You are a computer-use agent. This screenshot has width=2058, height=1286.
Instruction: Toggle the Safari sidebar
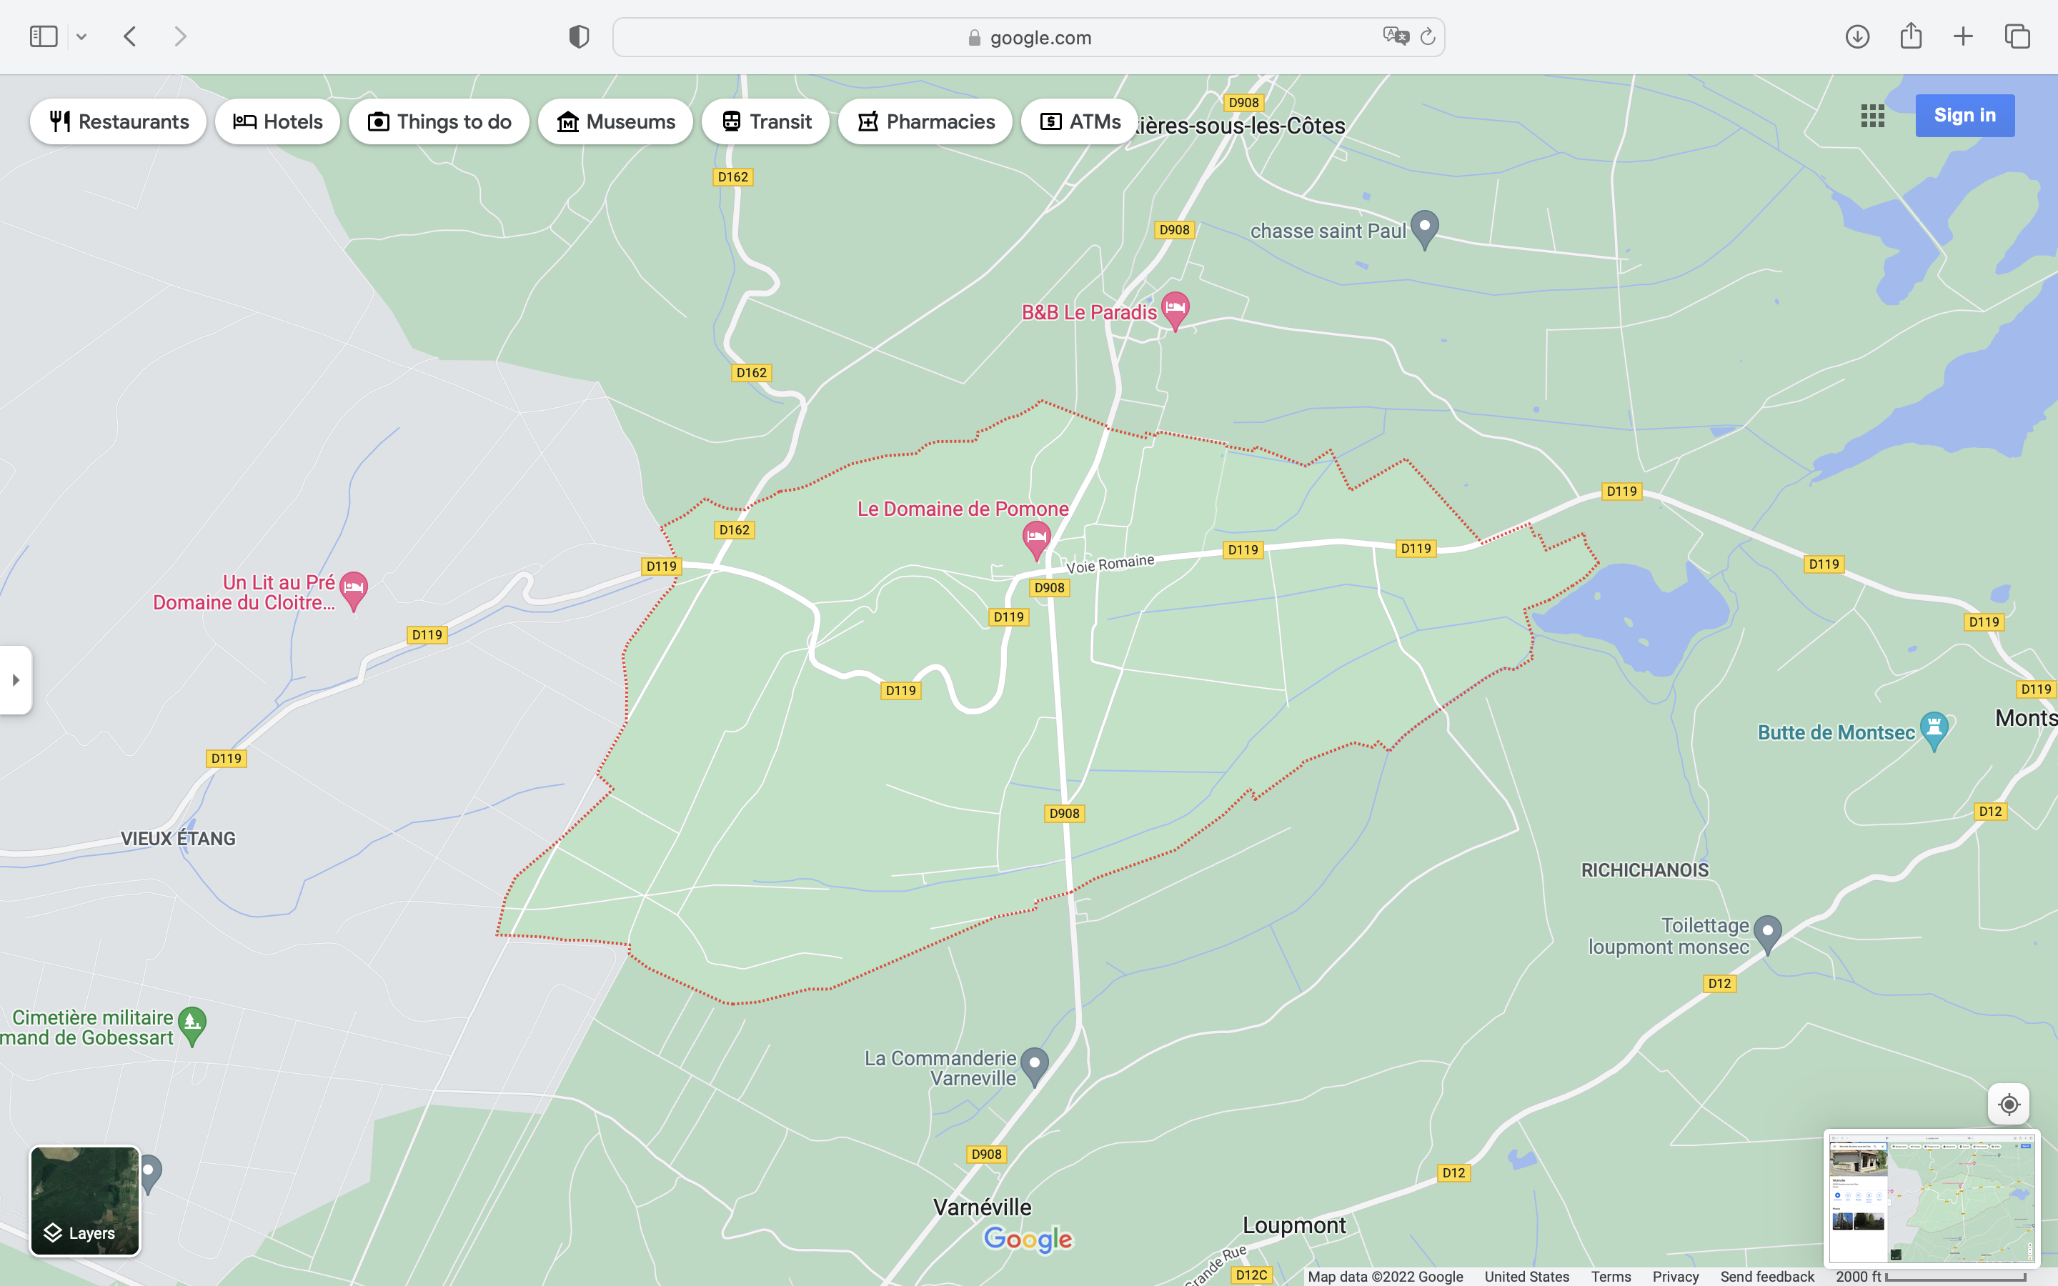[44, 36]
